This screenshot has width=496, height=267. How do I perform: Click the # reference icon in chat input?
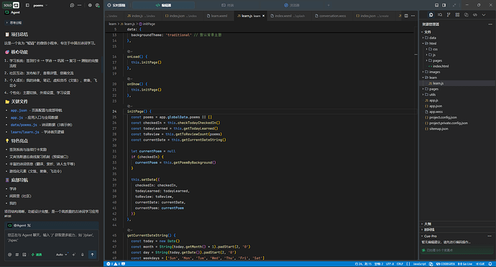point(17,255)
